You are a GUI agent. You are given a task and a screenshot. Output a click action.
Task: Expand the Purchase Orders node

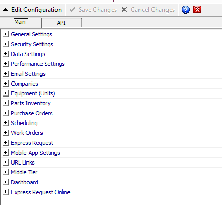pos(6,113)
